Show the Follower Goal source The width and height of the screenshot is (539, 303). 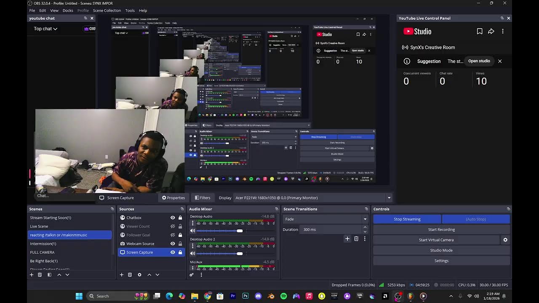(x=173, y=235)
